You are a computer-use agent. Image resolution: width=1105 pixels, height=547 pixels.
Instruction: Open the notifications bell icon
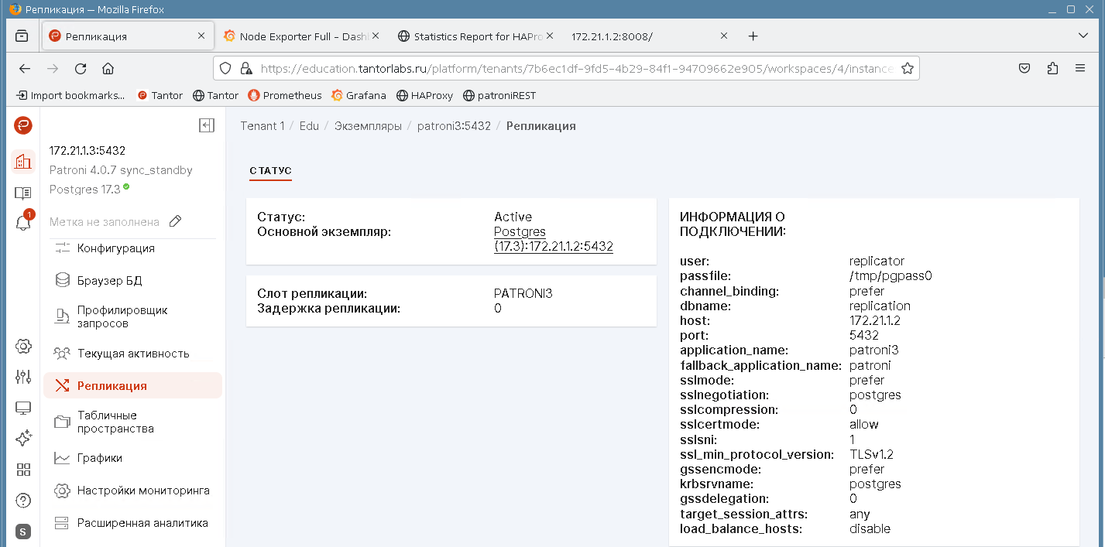[23, 223]
